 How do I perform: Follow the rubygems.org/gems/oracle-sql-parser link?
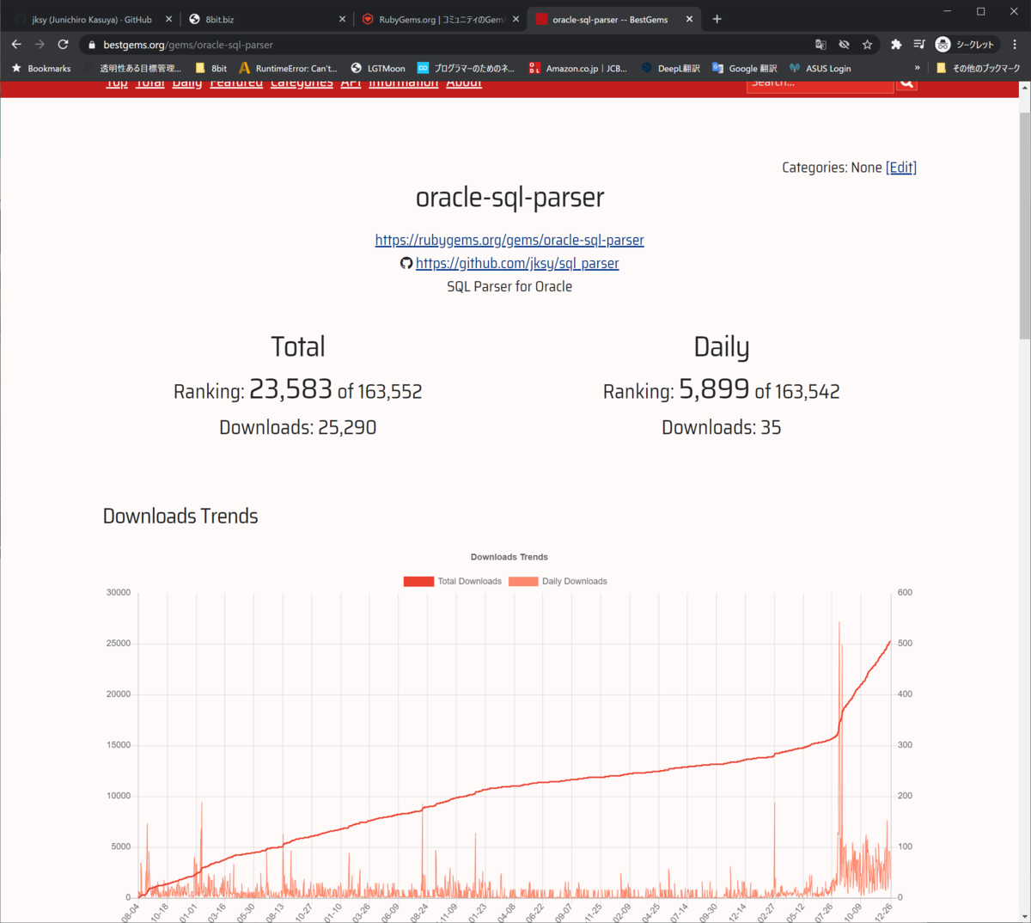click(509, 240)
